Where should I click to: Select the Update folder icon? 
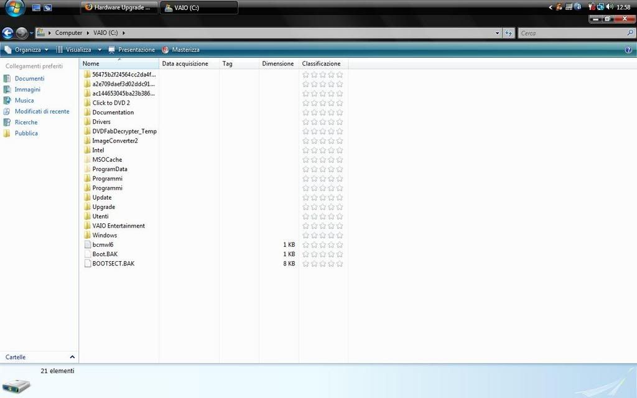tap(87, 197)
